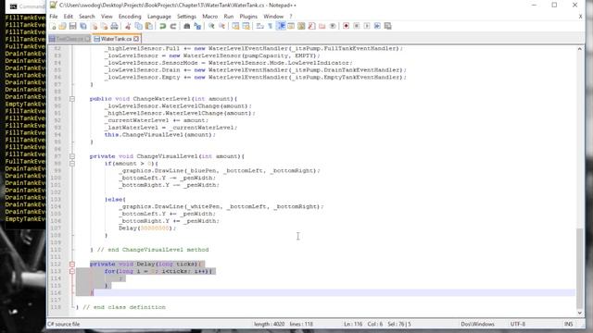593x333 pixels.
Task: Toggle synchronize vertical scrolling icon
Action: pyautogui.click(x=235, y=26)
